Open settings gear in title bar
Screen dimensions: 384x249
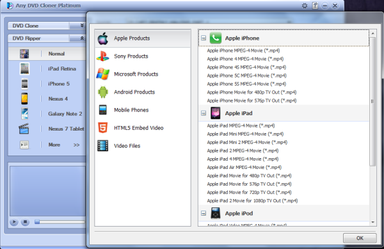(x=305, y=6)
